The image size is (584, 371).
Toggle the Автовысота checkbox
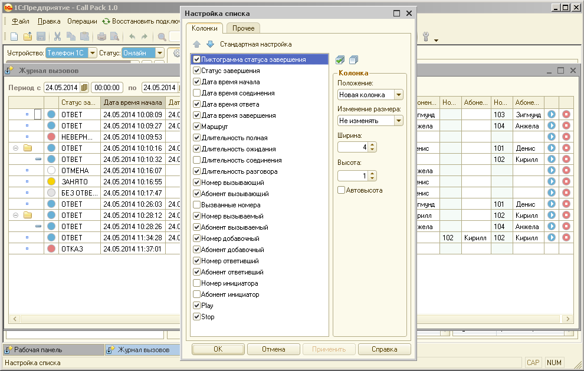341,190
